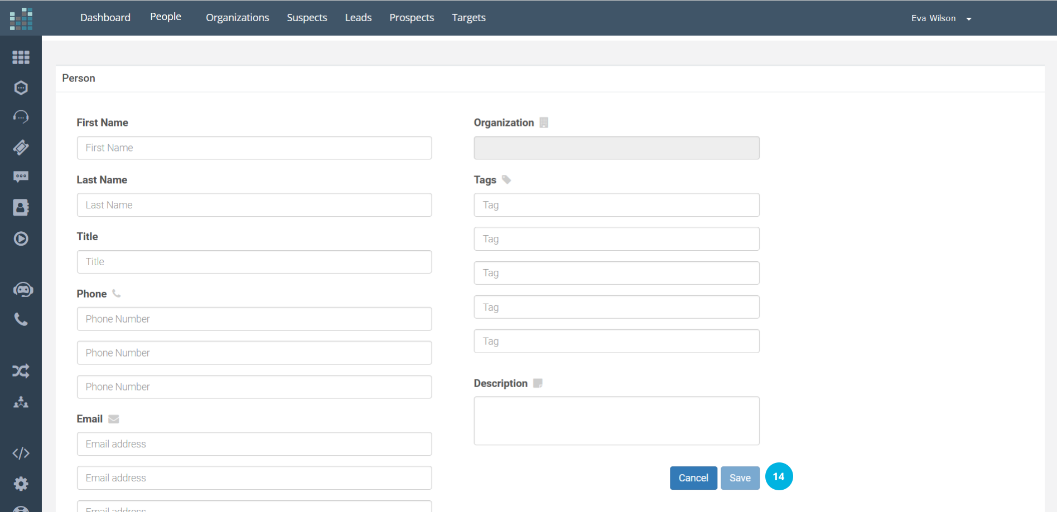1057x512 pixels.
Task: Open the Suspects menu item
Action: [307, 18]
